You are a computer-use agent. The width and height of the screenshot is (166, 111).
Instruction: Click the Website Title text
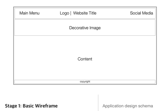tap(85, 13)
